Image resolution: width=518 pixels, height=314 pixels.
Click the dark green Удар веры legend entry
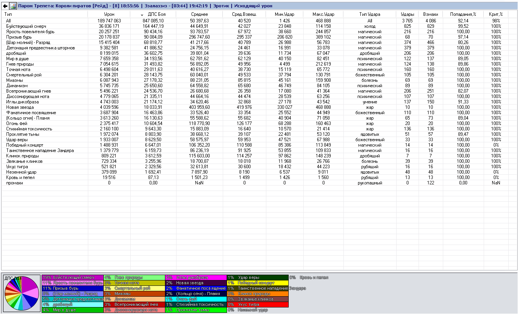point(257,277)
